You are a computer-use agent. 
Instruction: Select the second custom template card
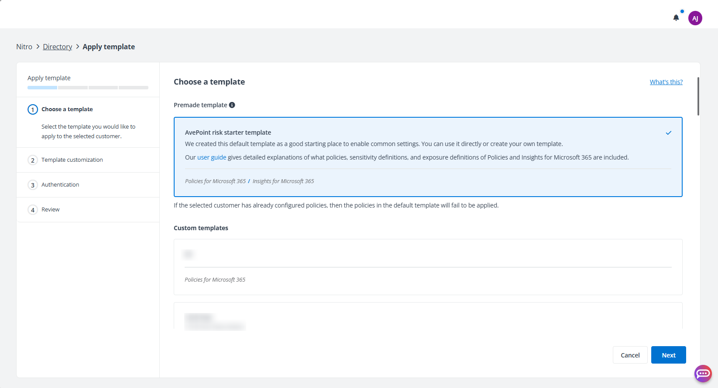point(428,316)
